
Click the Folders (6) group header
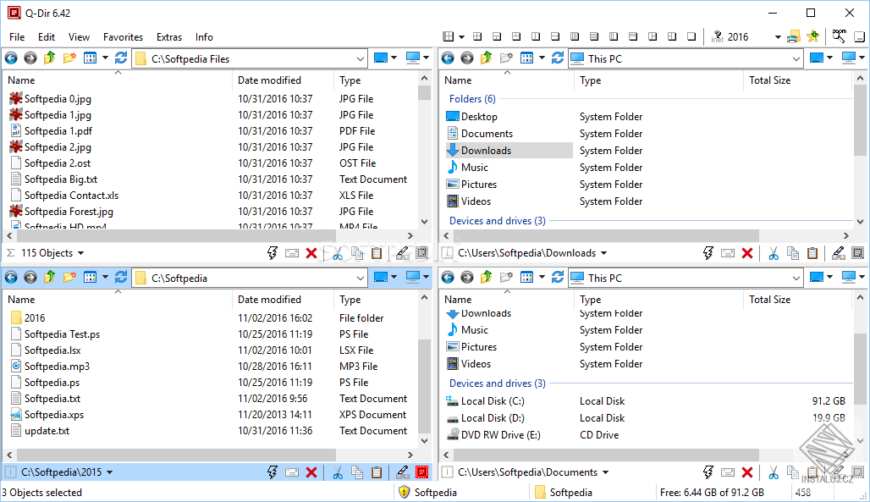(472, 99)
